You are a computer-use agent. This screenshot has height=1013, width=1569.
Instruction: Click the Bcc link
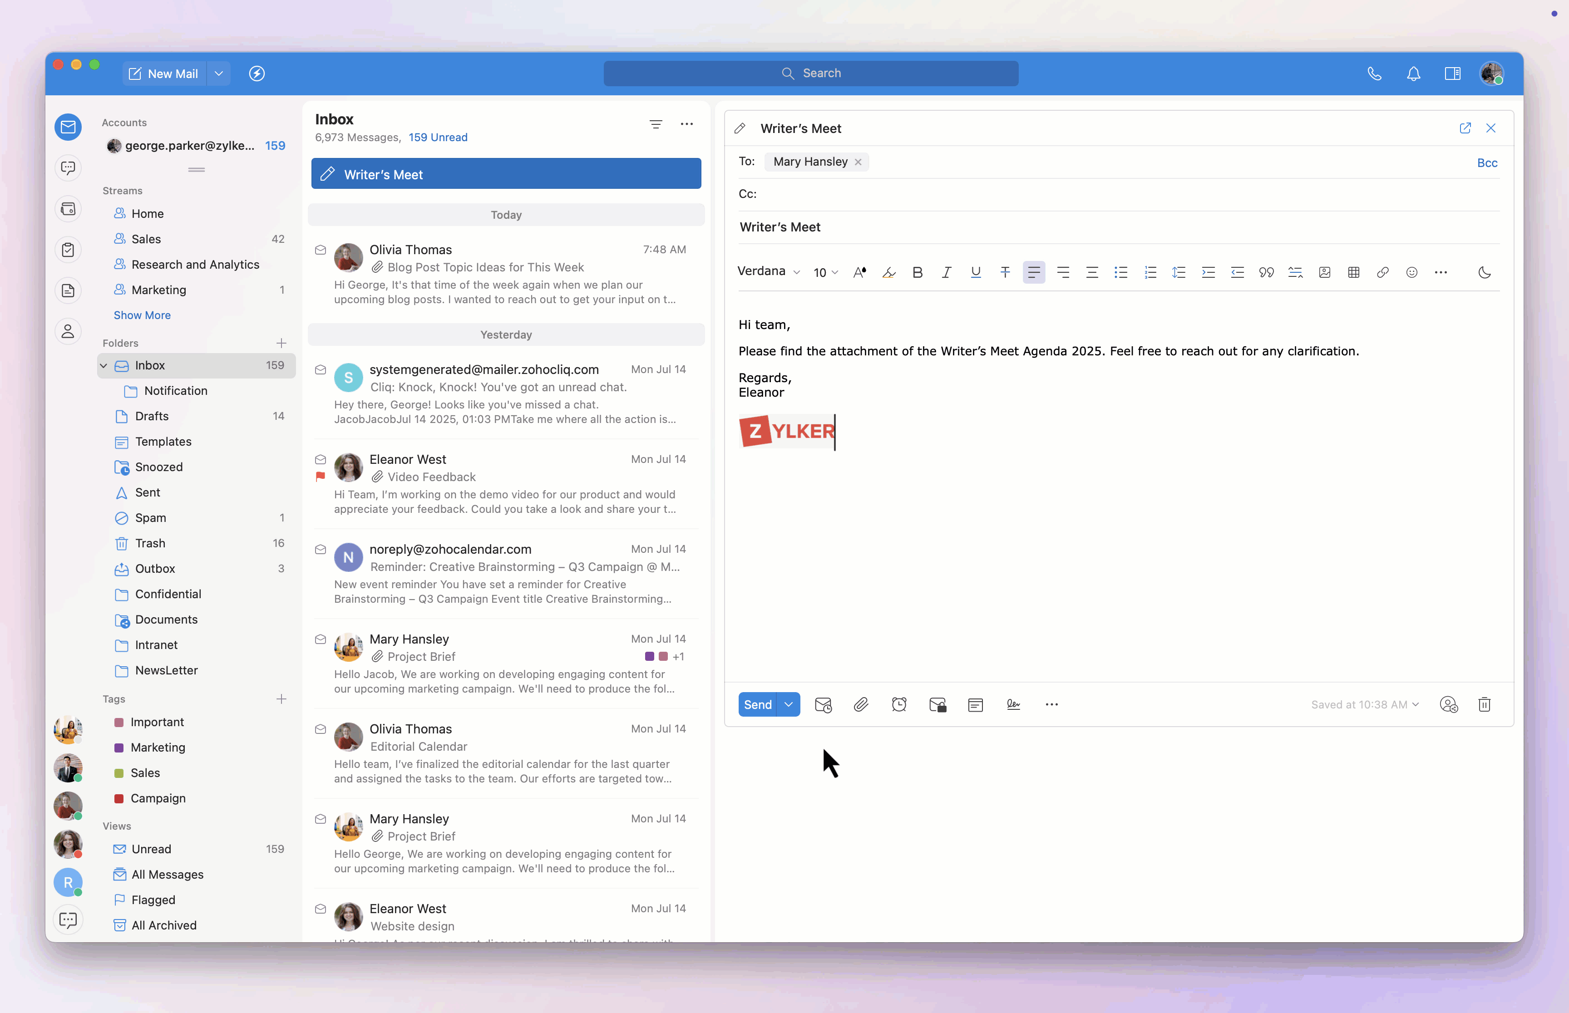(1487, 163)
